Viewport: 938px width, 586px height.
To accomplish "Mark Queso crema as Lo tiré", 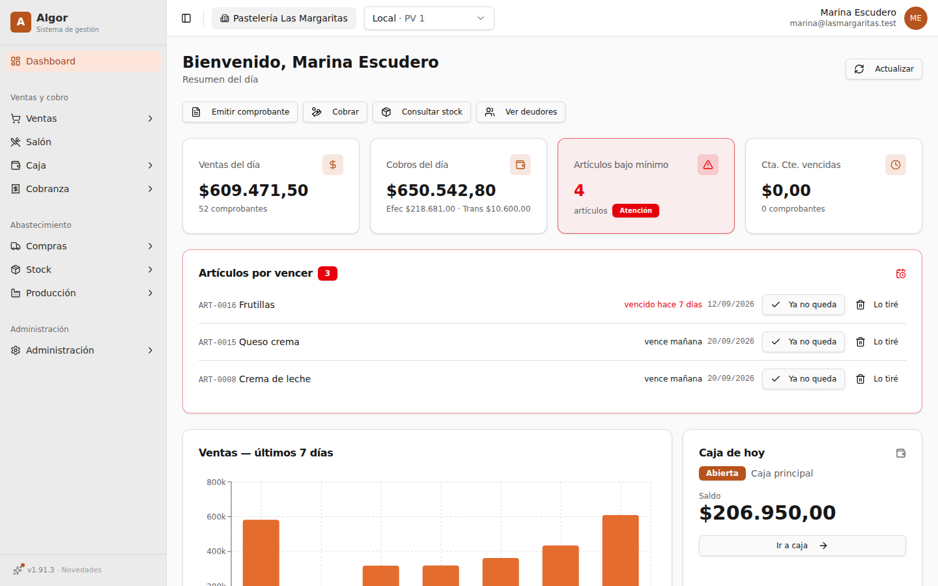I will click(877, 342).
